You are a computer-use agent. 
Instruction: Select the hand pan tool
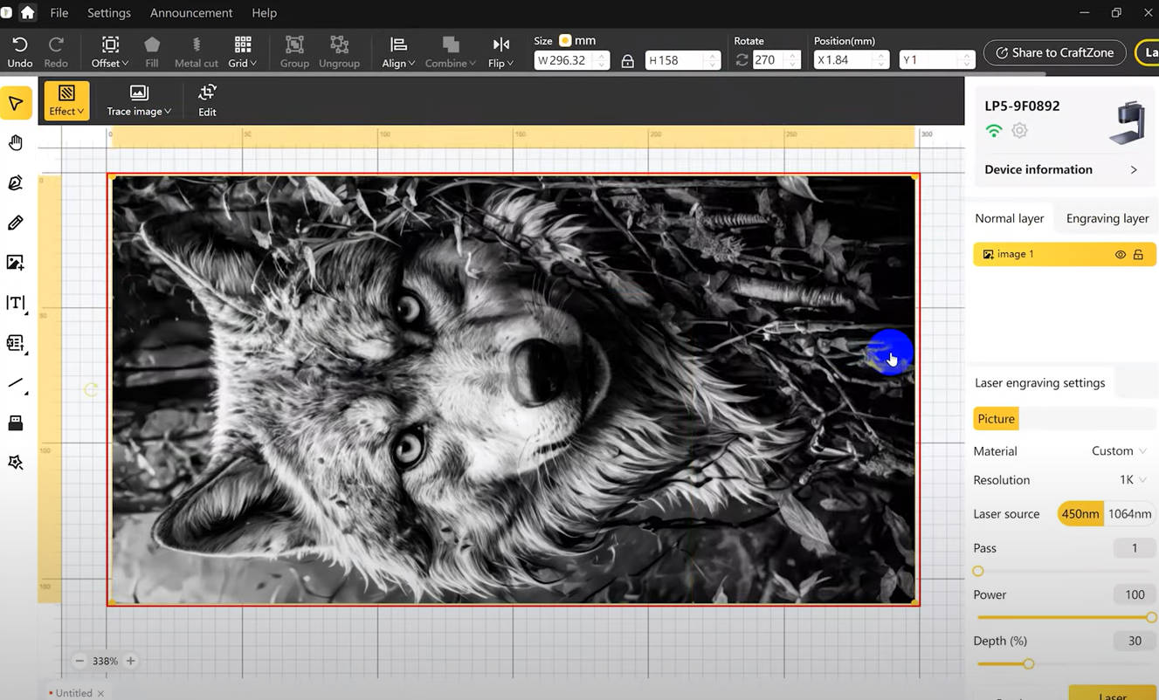click(16, 143)
